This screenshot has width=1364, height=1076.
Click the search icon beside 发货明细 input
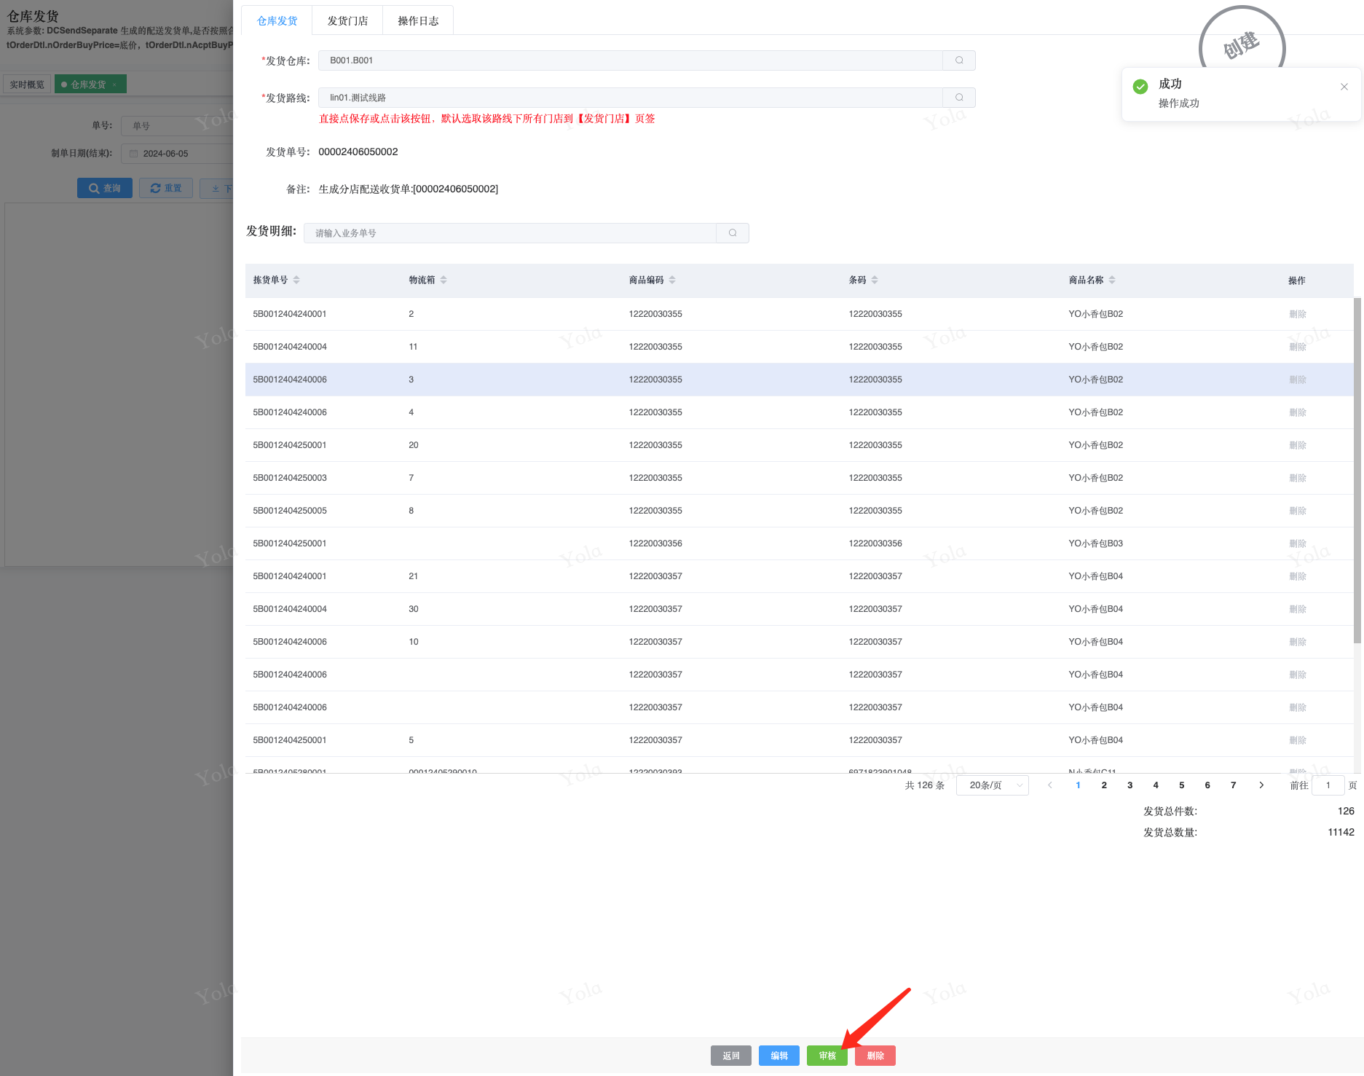coord(733,233)
